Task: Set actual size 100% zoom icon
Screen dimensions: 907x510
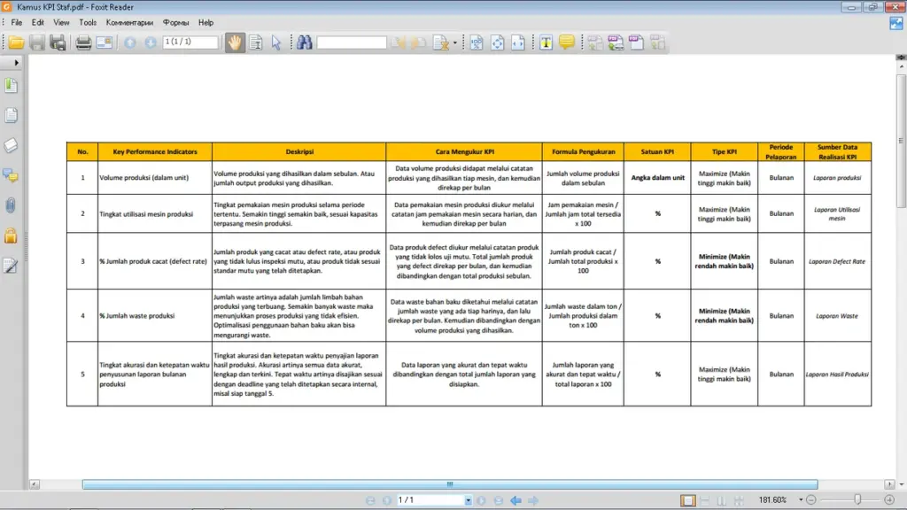Action: [x=476, y=42]
